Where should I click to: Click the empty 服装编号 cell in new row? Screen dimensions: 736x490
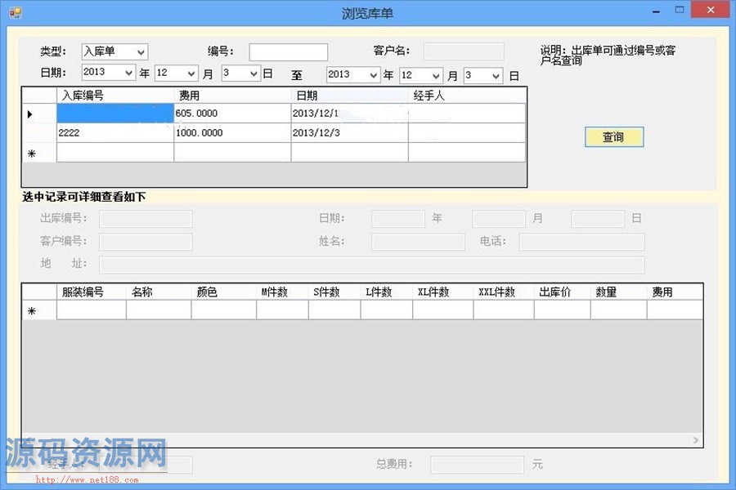(92, 310)
